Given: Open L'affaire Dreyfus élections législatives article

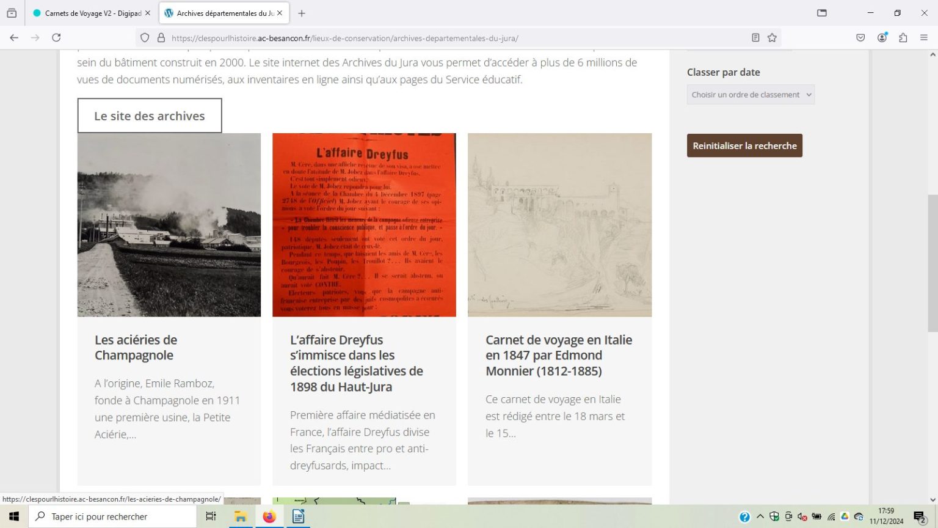Looking at the screenshot, I should (x=356, y=363).
